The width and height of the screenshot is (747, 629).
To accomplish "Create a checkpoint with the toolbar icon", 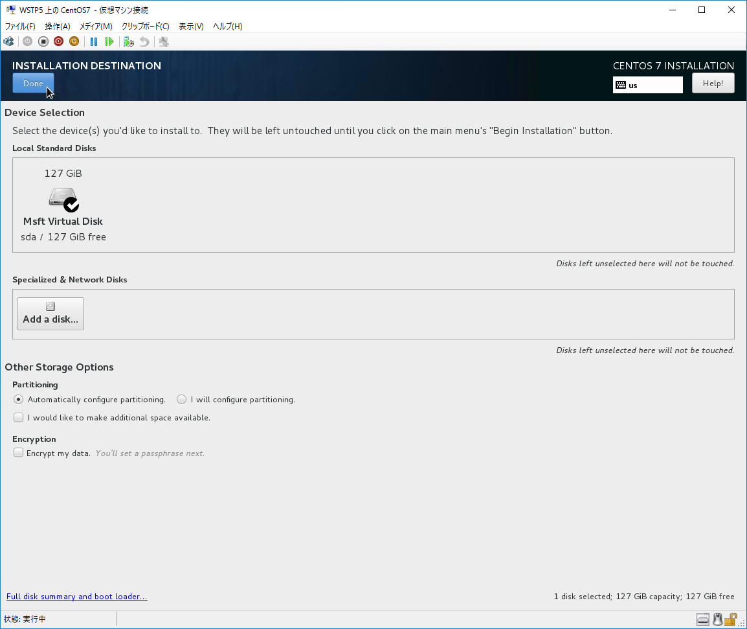I will coord(129,41).
